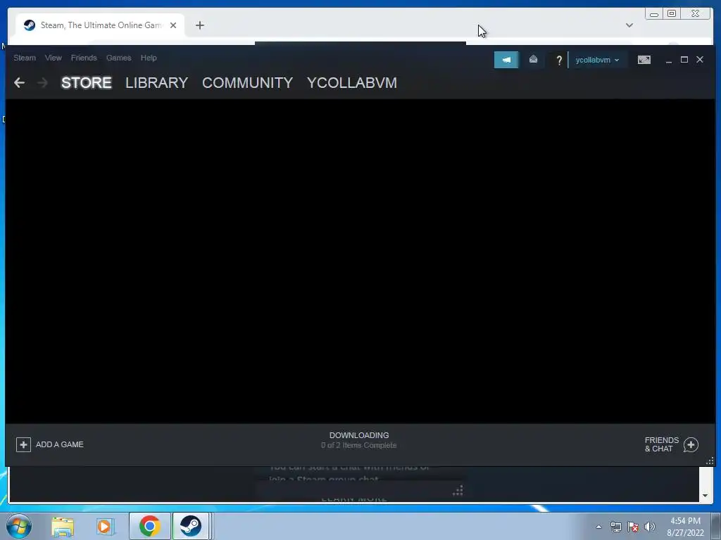Open the Friends menu
This screenshot has height=540, width=721.
(84, 58)
